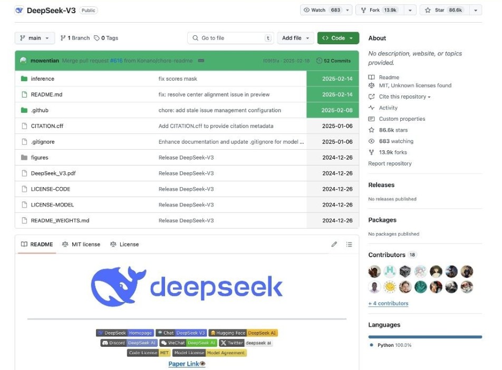Open Python 100.0% language link
Screen dimensions: 502x370
tap(391, 345)
